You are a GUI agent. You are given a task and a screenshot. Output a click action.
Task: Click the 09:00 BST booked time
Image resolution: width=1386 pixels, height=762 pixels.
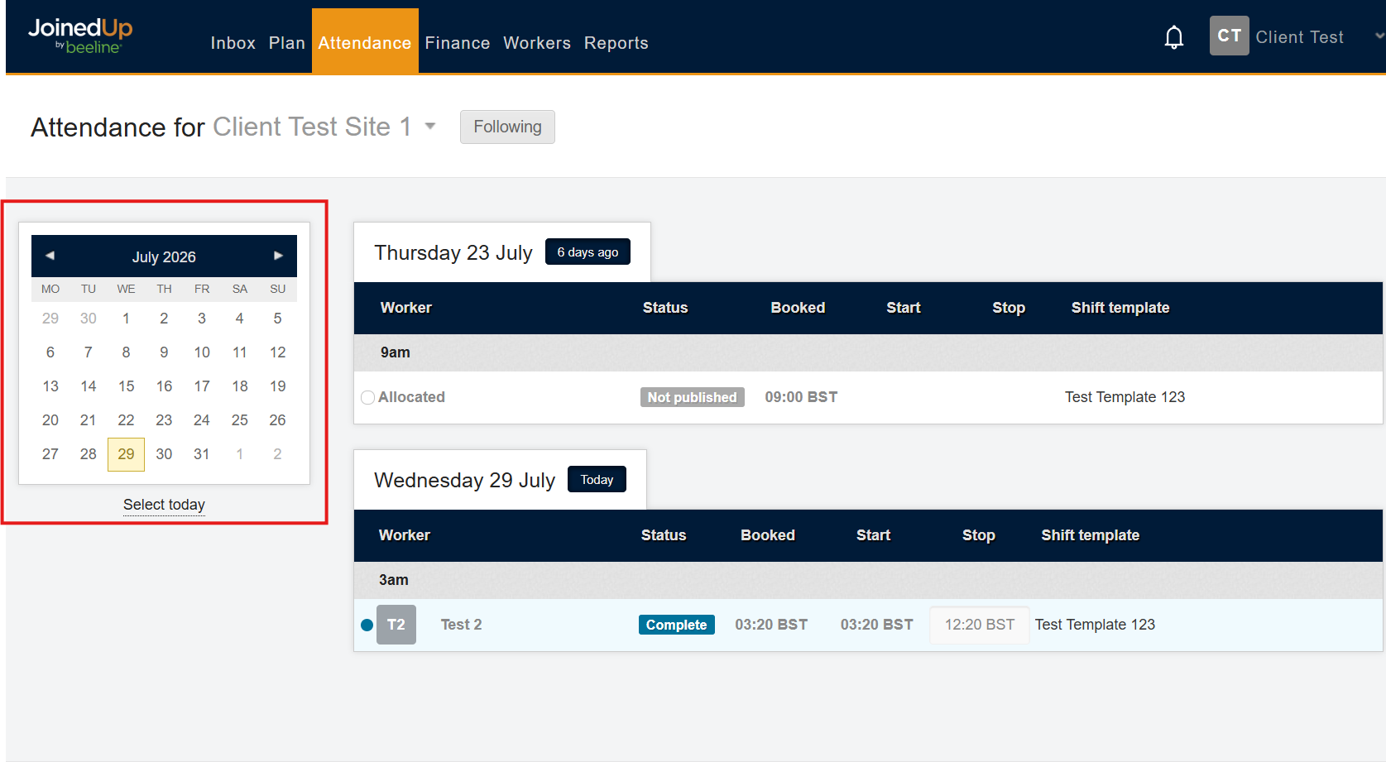[x=801, y=397]
